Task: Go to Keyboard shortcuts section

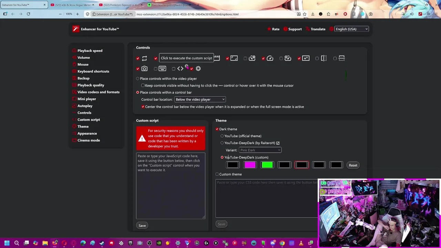Action: coord(93,71)
